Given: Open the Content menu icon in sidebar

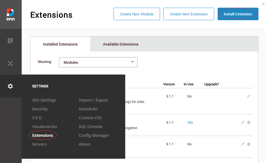Looking at the screenshot, I should [x=10, y=41].
